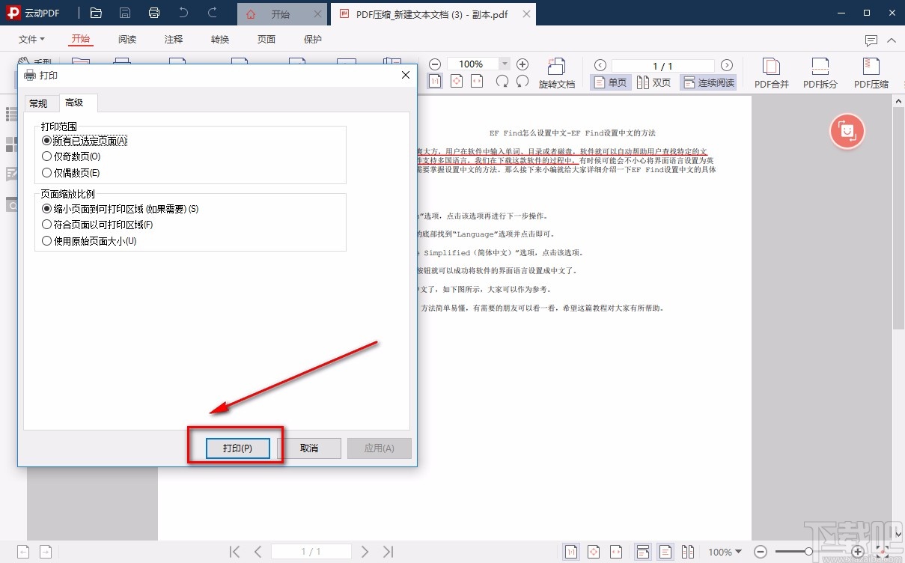Click zoom out minus in bottom bar
Viewport: 905px width, 563px height.
(x=760, y=552)
